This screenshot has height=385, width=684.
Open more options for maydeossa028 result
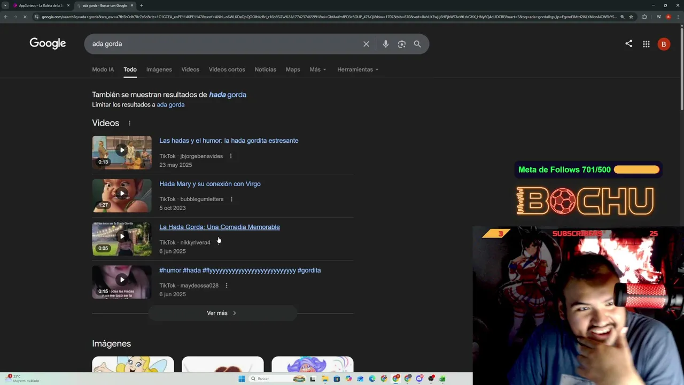pyautogui.click(x=227, y=286)
